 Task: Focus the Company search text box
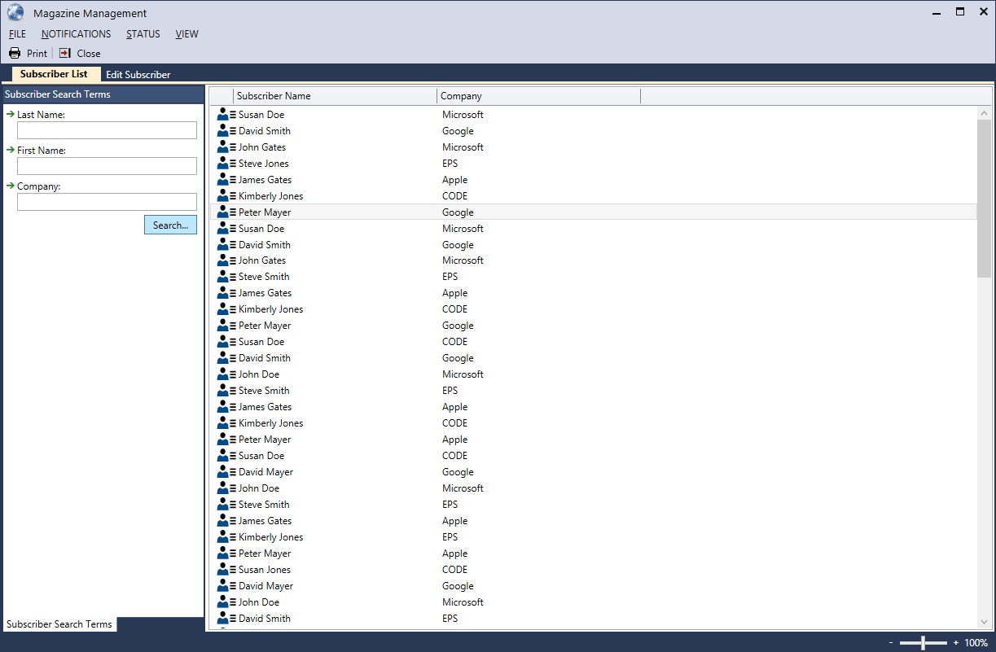tap(107, 202)
